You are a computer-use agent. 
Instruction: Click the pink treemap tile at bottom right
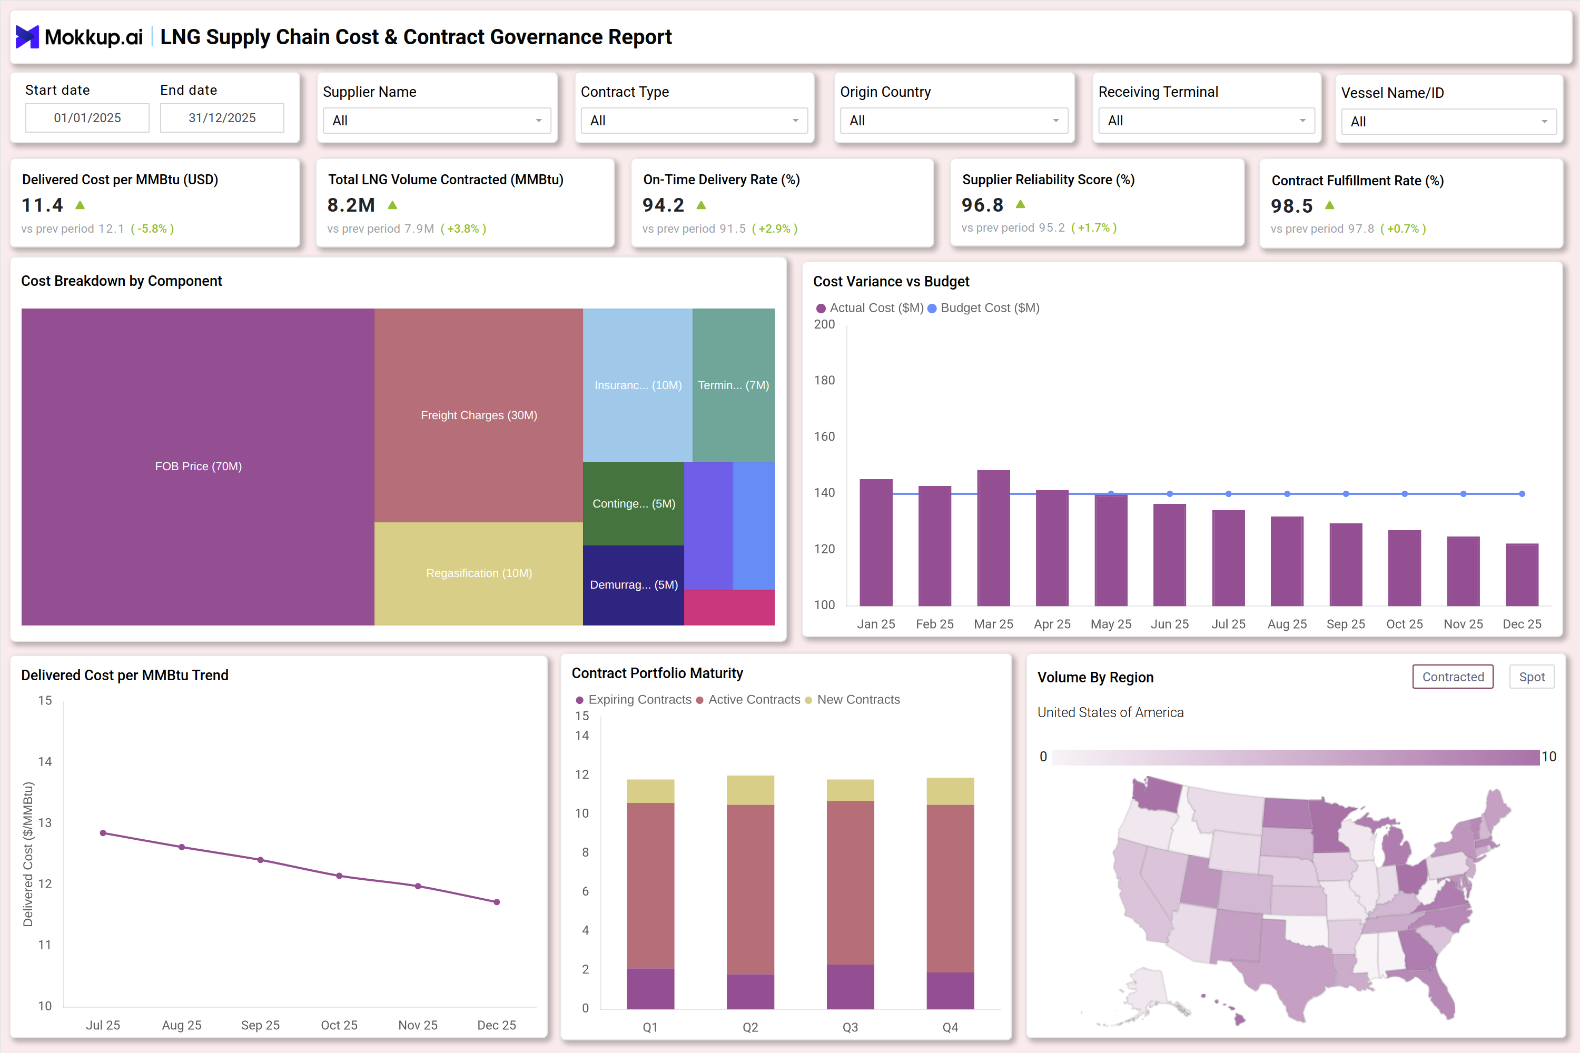pos(729,607)
